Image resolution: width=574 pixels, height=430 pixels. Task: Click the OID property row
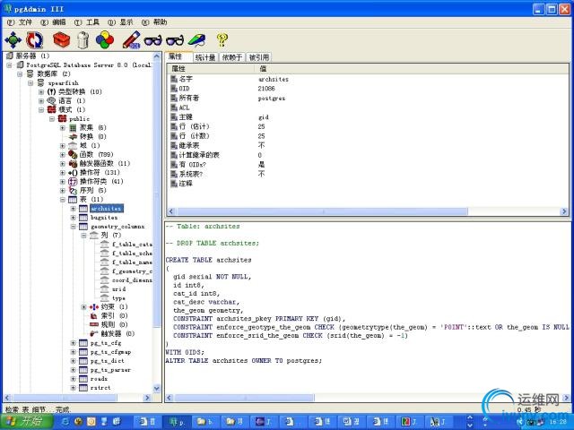pyautogui.click(x=367, y=89)
